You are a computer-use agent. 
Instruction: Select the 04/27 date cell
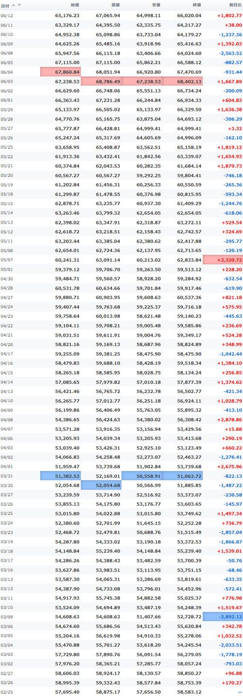pyautogui.click(x=7, y=298)
